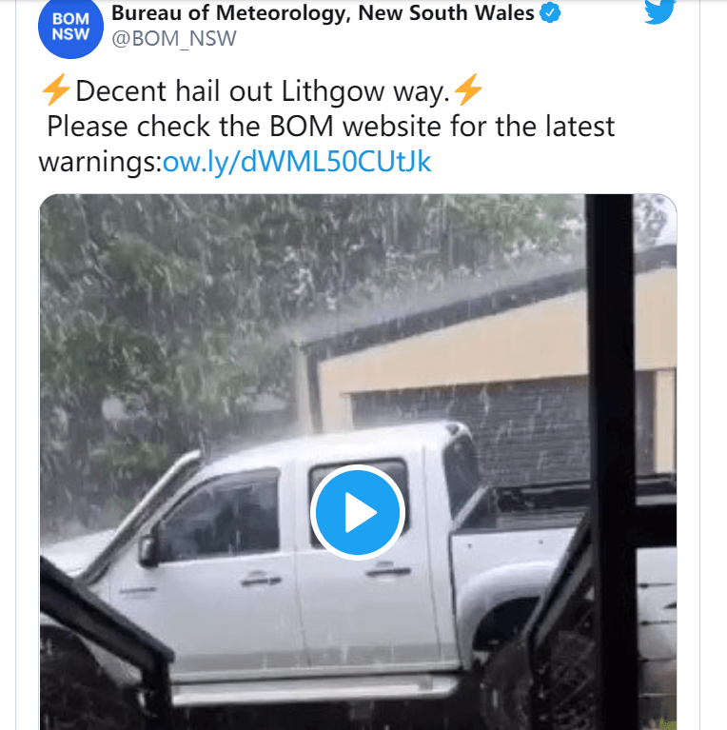Click the black veranda post in video
The height and width of the screenshot is (730, 727).
tap(612, 461)
